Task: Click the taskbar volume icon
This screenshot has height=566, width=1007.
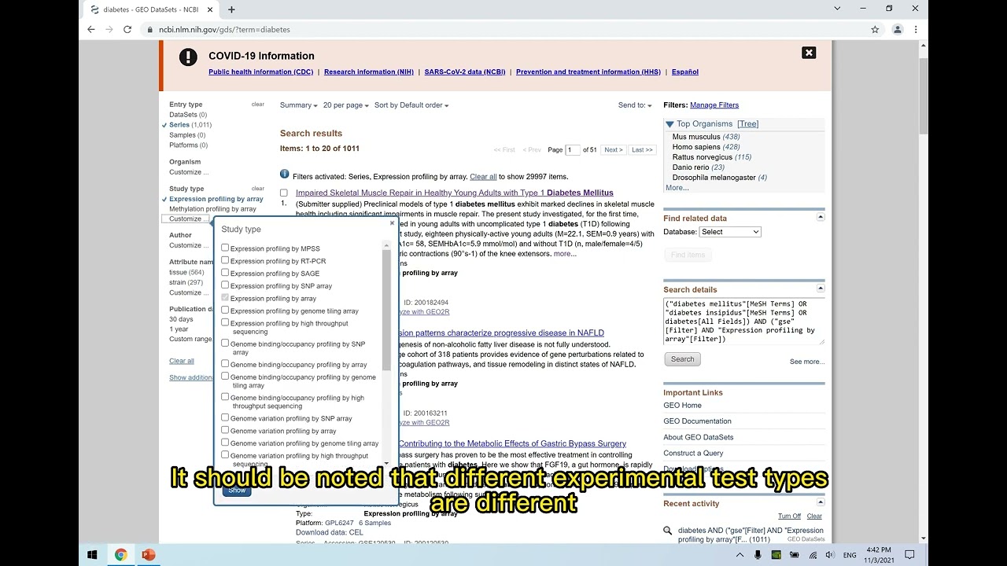Action: (x=831, y=555)
